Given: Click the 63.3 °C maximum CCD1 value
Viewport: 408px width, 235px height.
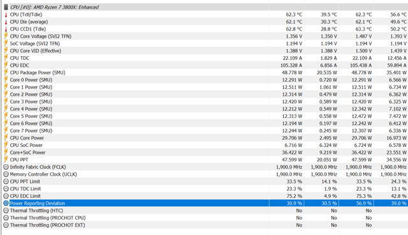Looking at the screenshot, I should tap(364, 29).
